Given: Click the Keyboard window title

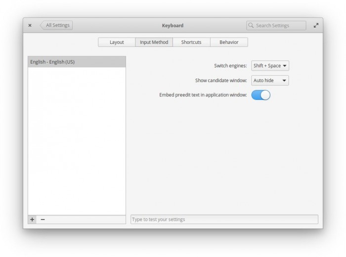Looking at the screenshot, I should pyautogui.click(x=173, y=25).
